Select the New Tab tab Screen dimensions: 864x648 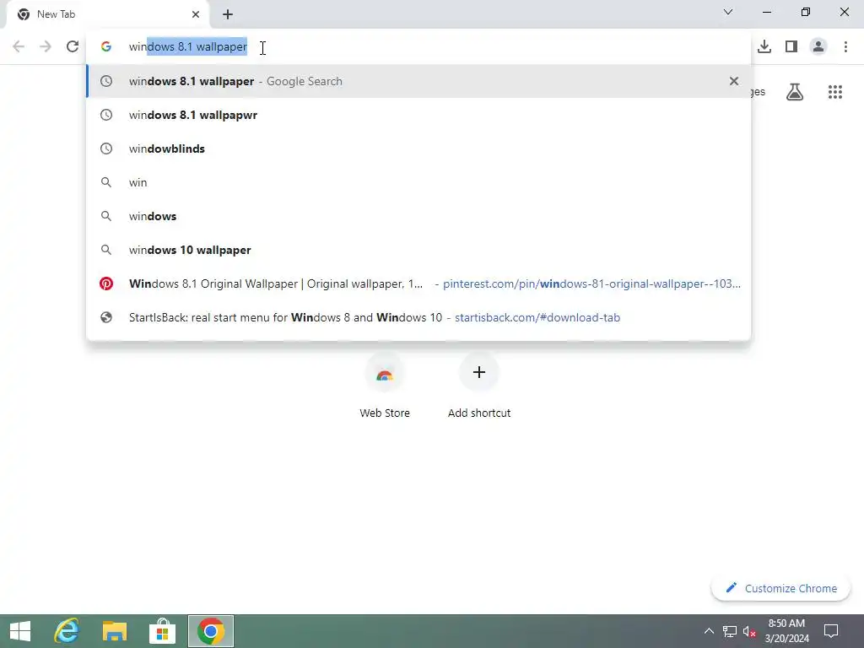(x=108, y=14)
